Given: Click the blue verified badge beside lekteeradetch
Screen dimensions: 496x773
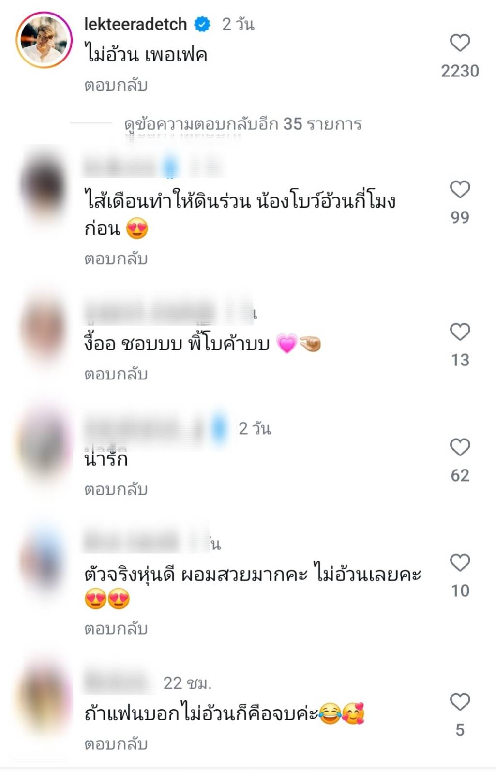Looking at the screenshot, I should (x=202, y=24).
